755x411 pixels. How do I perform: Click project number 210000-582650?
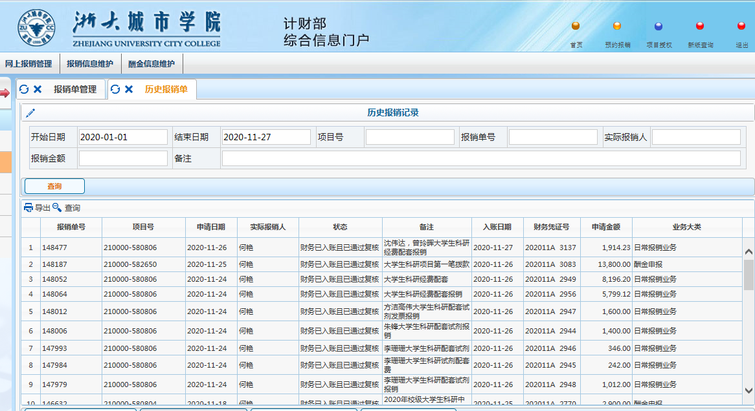point(130,264)
